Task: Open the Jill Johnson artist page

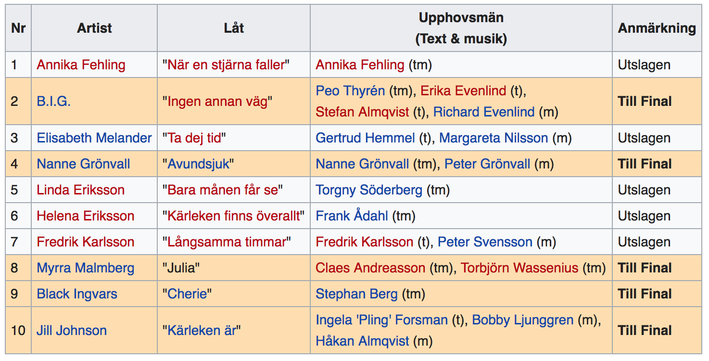Action: 72,331
